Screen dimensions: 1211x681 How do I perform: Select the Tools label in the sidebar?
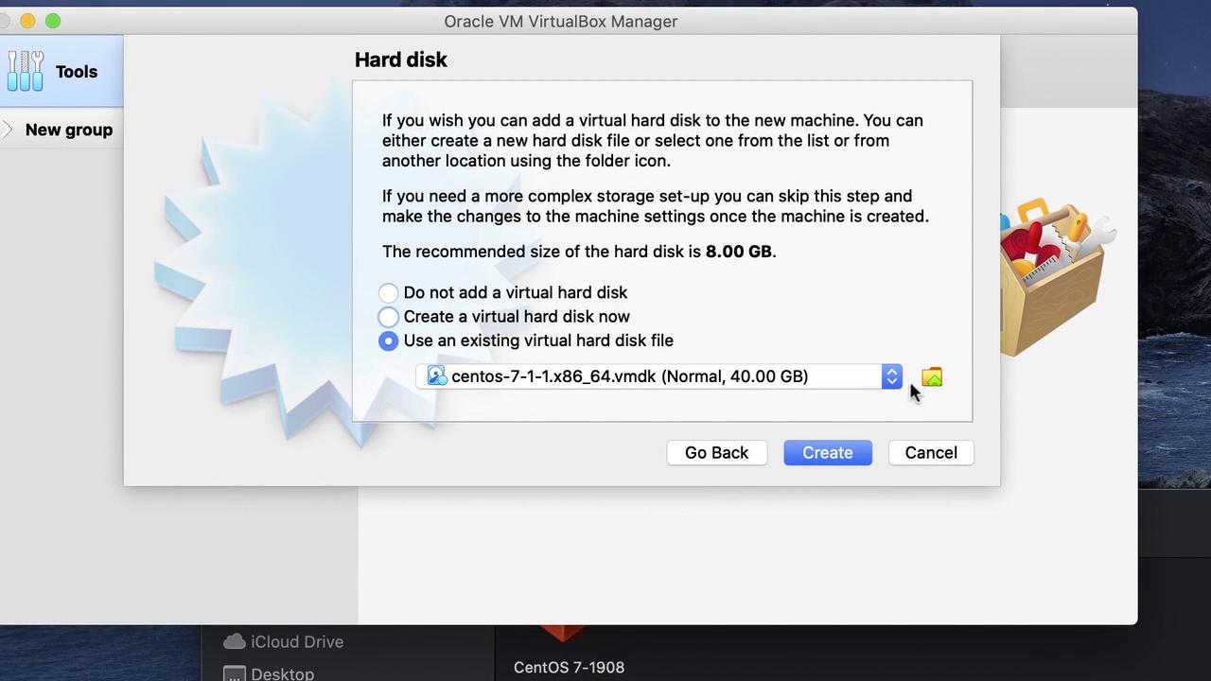pos(77,72)
